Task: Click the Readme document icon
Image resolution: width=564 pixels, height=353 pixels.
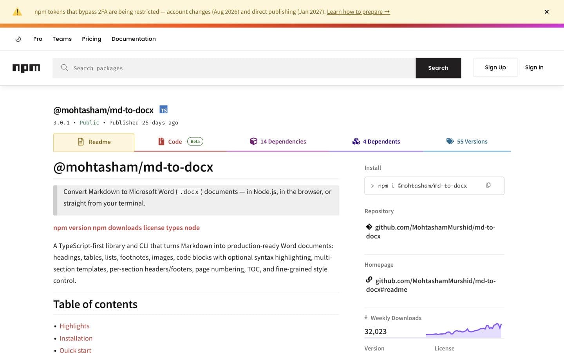Action: click(81, 142)
